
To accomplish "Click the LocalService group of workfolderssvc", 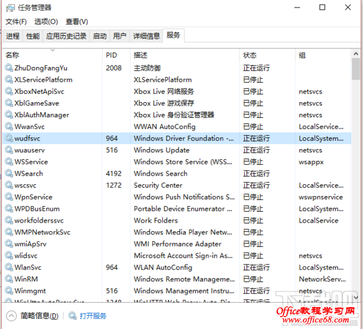I will 319,220.
